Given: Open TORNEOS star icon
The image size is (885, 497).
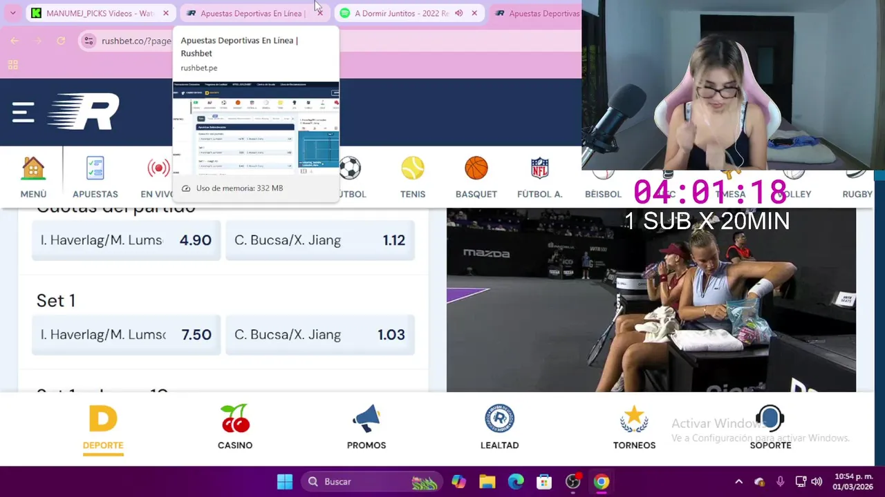Looking at the screenshot, I should pyautogui.click(x=634, y=428).
